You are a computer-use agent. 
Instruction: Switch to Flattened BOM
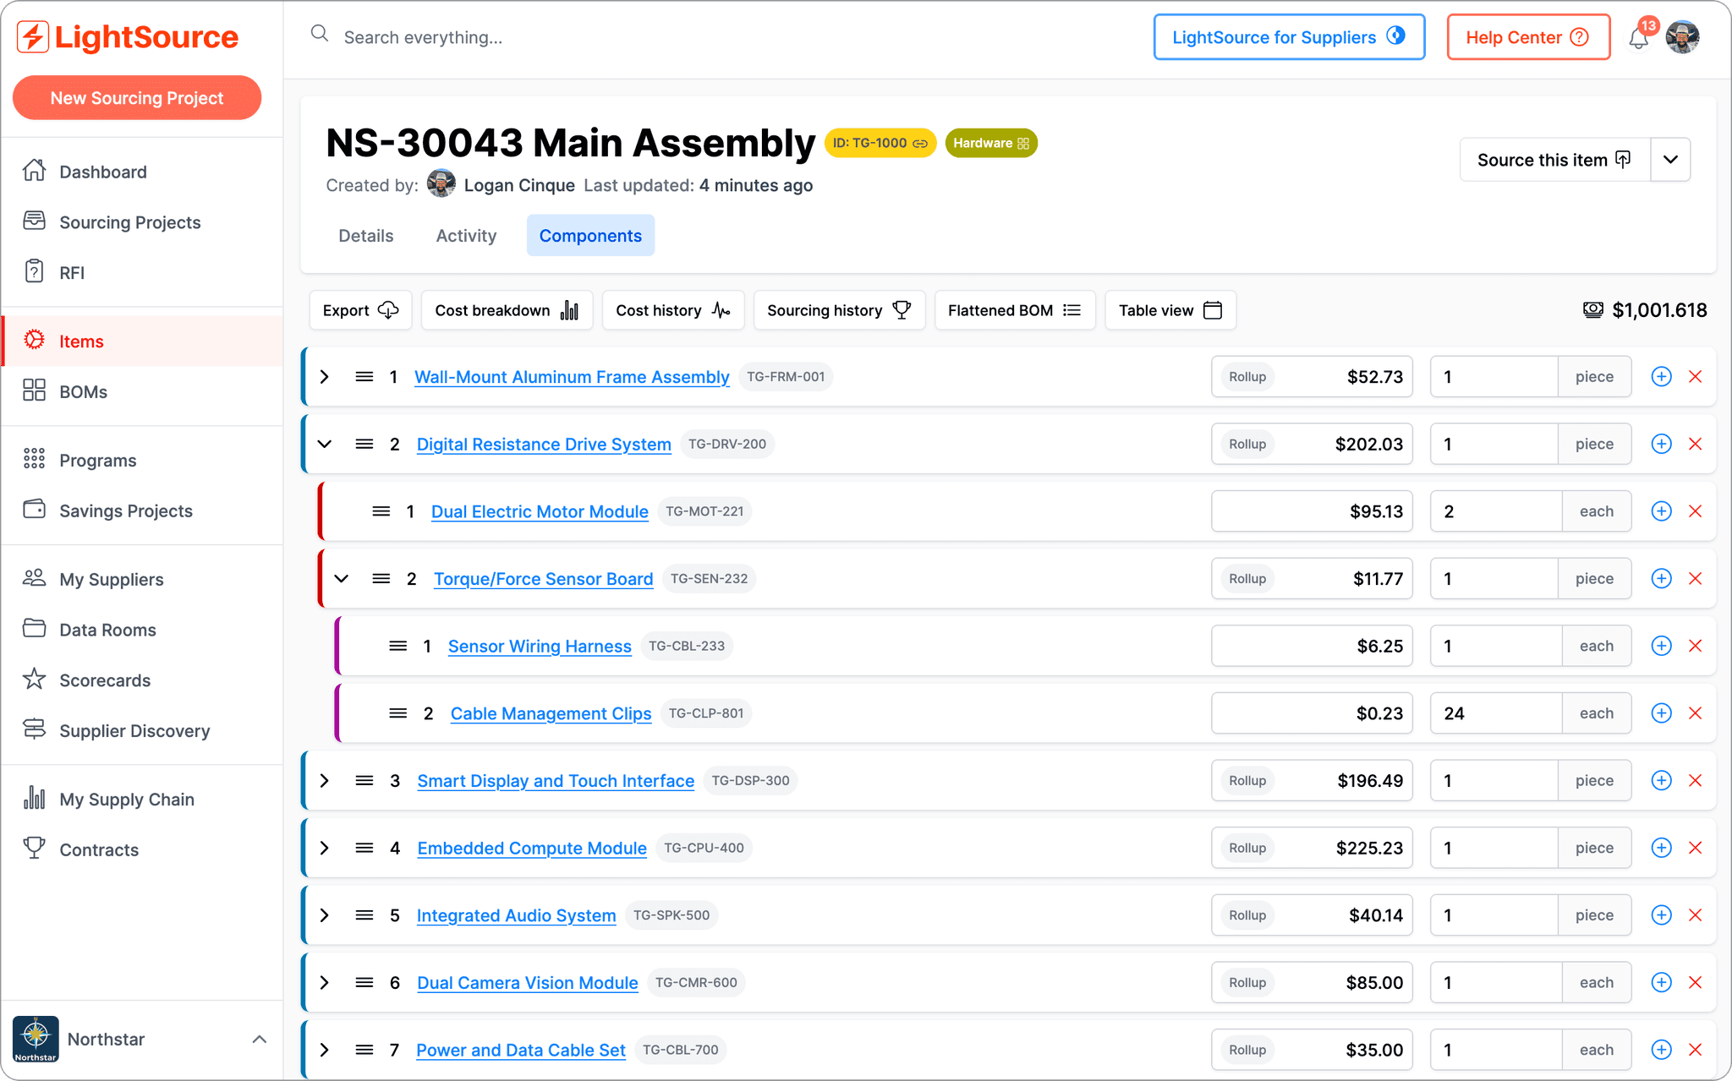(1015, 310)
